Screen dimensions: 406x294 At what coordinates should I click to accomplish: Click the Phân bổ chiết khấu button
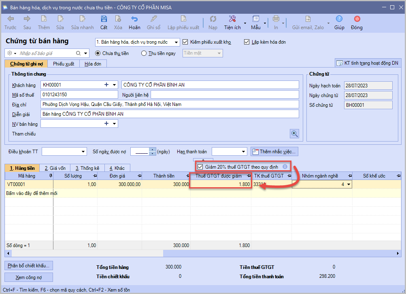[x=29, y=266]
